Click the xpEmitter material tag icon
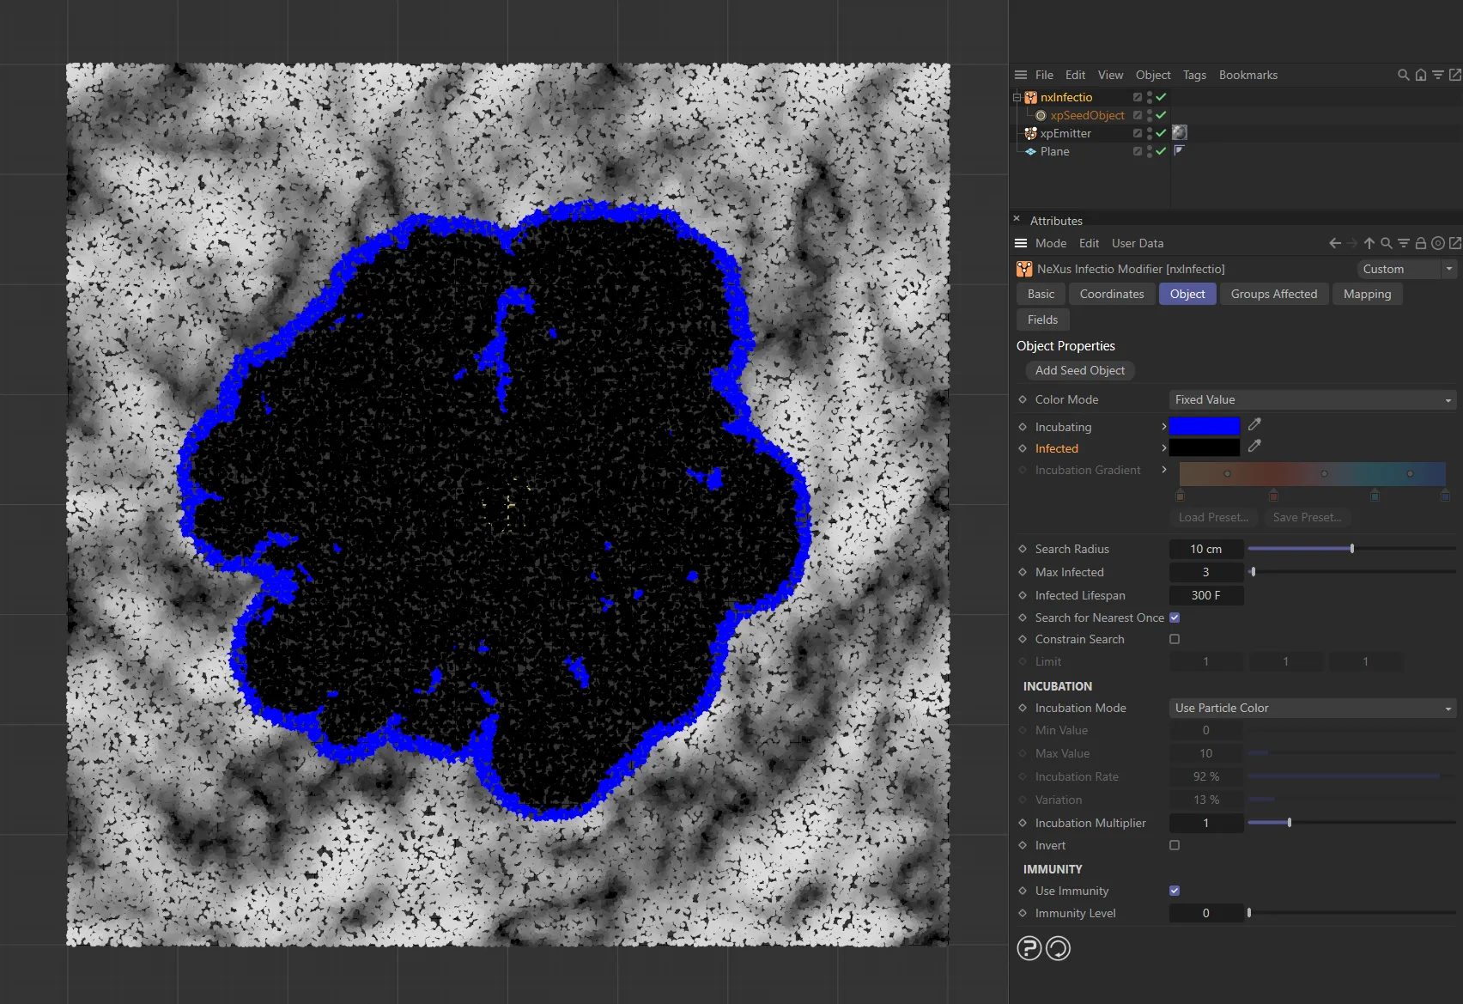This screenshot has height=1004, width=1463. 1180,133
